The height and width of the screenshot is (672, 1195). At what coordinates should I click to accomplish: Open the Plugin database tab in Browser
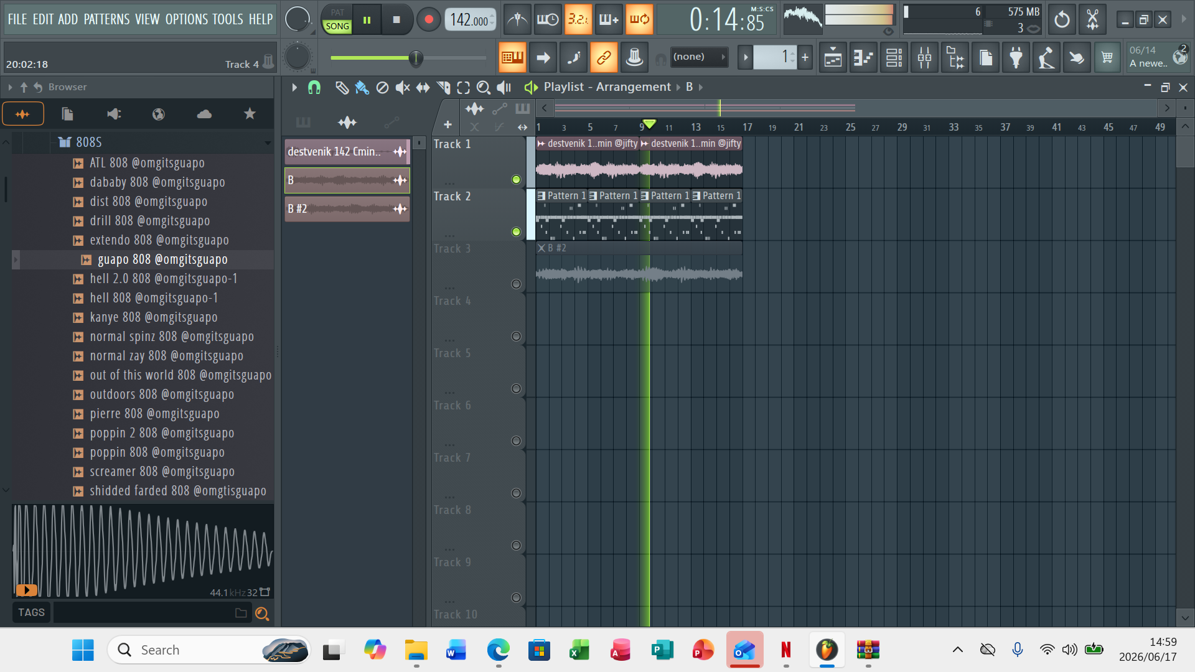point(114,114)
